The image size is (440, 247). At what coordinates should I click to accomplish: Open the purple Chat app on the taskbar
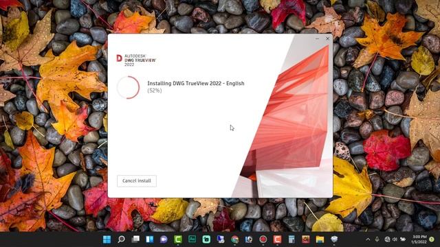tap(164, 239)
